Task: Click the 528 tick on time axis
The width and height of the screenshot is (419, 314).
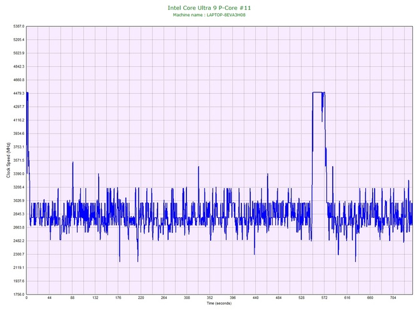Action: click(301, 298)
